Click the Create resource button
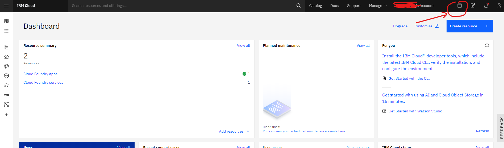Screen dimensions: 504x148 point(470,26)
